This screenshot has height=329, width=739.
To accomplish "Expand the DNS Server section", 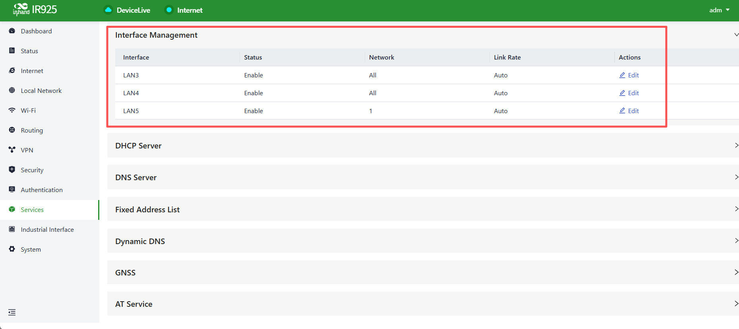I will click(x=736, y=177).
